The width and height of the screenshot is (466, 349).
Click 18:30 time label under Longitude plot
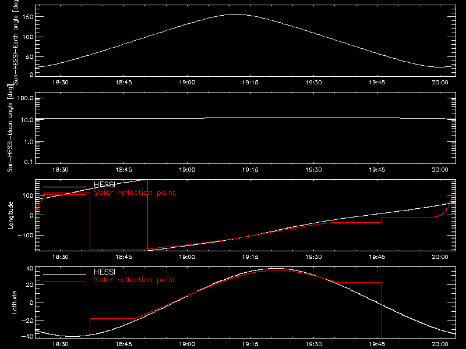61,257
